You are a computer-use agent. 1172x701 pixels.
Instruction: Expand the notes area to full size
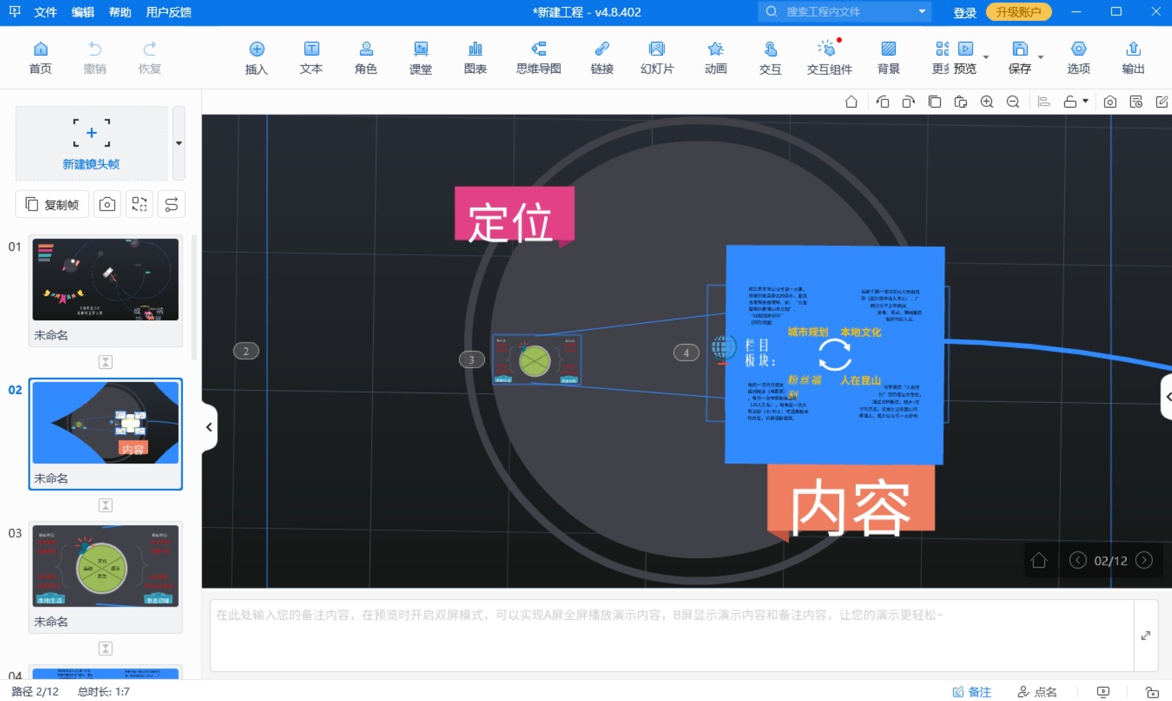tap(1146, 636)
